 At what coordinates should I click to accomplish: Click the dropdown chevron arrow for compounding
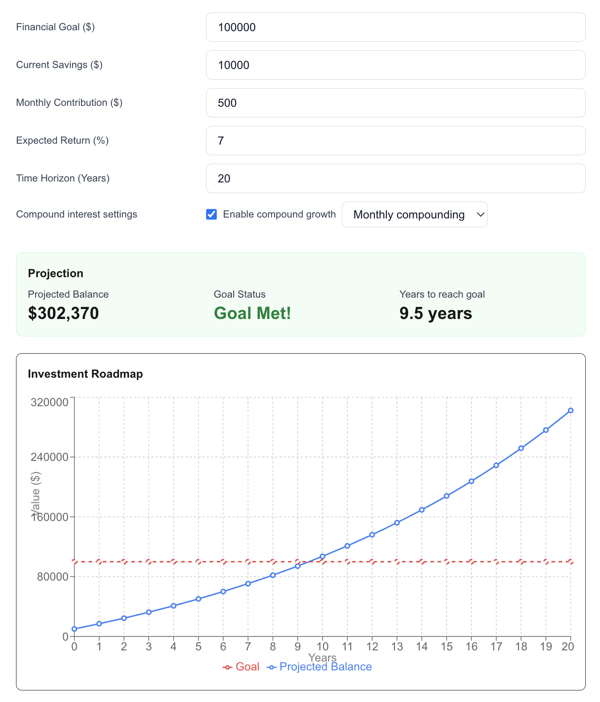480,214
